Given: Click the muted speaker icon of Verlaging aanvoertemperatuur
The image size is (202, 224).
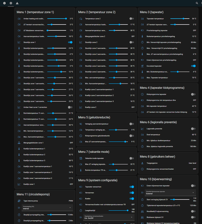Looking at the screenshot, I should click(x=81, y=124).
